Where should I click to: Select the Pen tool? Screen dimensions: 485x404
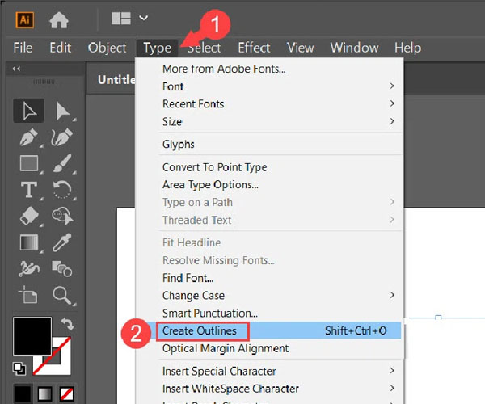[x=29, y=137]
